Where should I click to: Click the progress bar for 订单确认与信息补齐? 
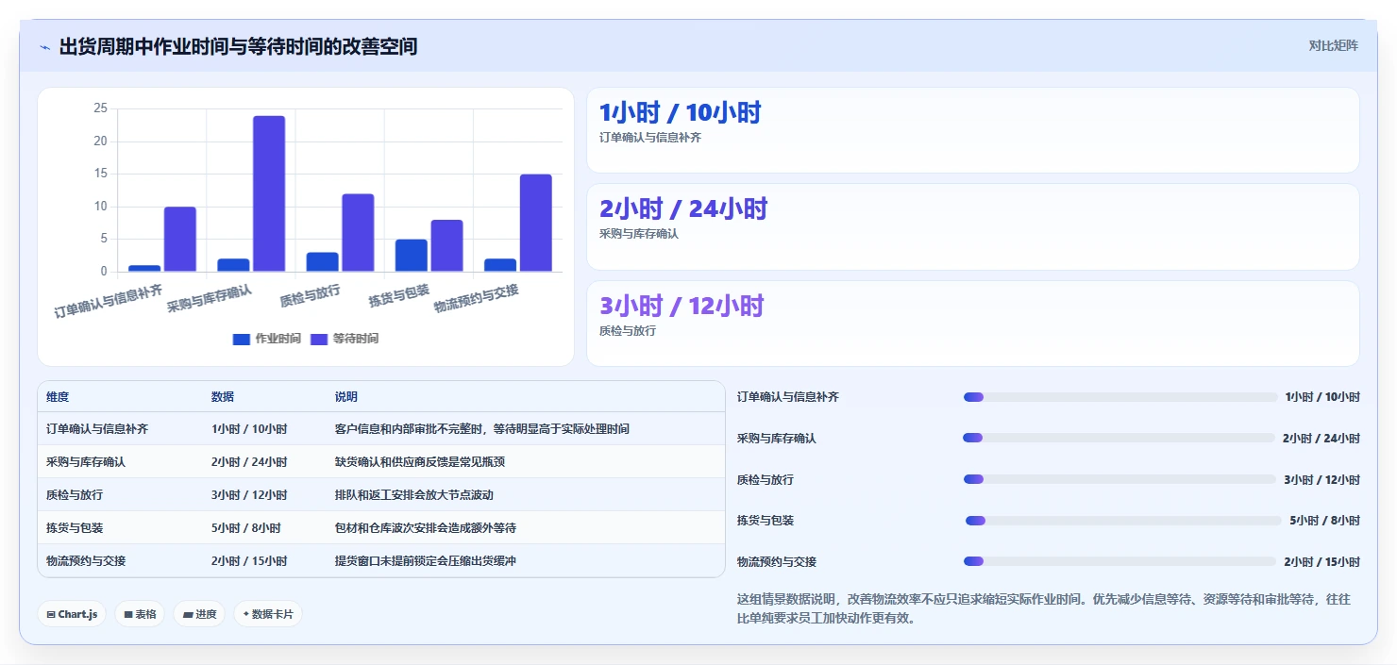click(1119, 397)
